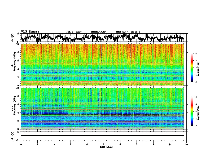210x162 pixels.
Task: Click the "7" tick on the Time axis
Action: tap(137, 145)
